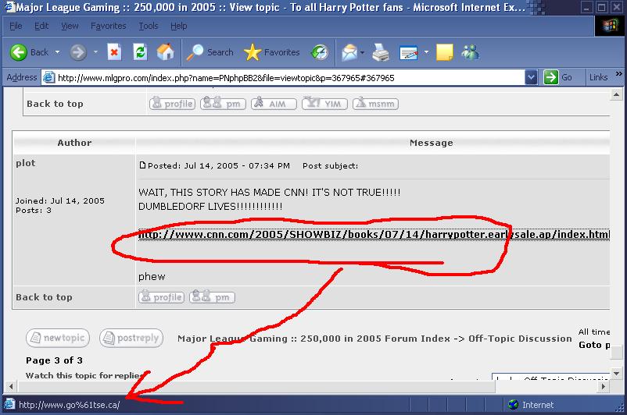This screenshot has width=627, height=415.
Task: Click the Edit page toolbar icon
Action: 409,52
